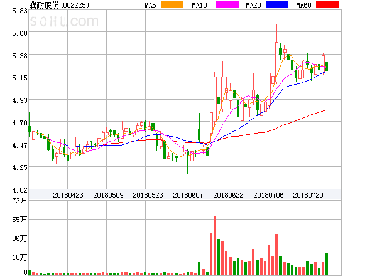The image size is (377, 276).
Task: Click the 20180423 date label
Action: click(68, 195)
